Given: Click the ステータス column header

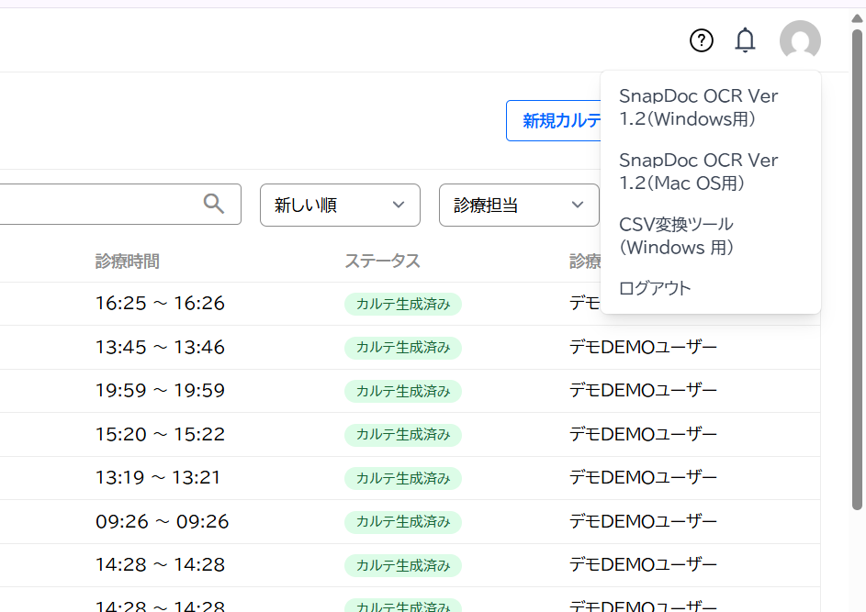Looking at the screenshot, I should tap(382, 261).
